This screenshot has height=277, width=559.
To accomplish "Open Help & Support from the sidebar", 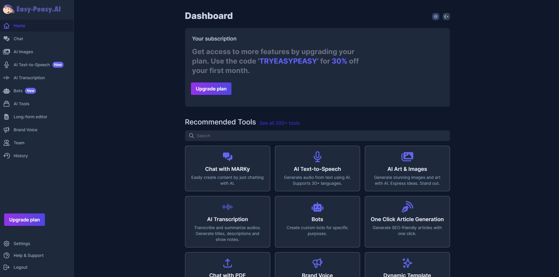I will point(37,255).
